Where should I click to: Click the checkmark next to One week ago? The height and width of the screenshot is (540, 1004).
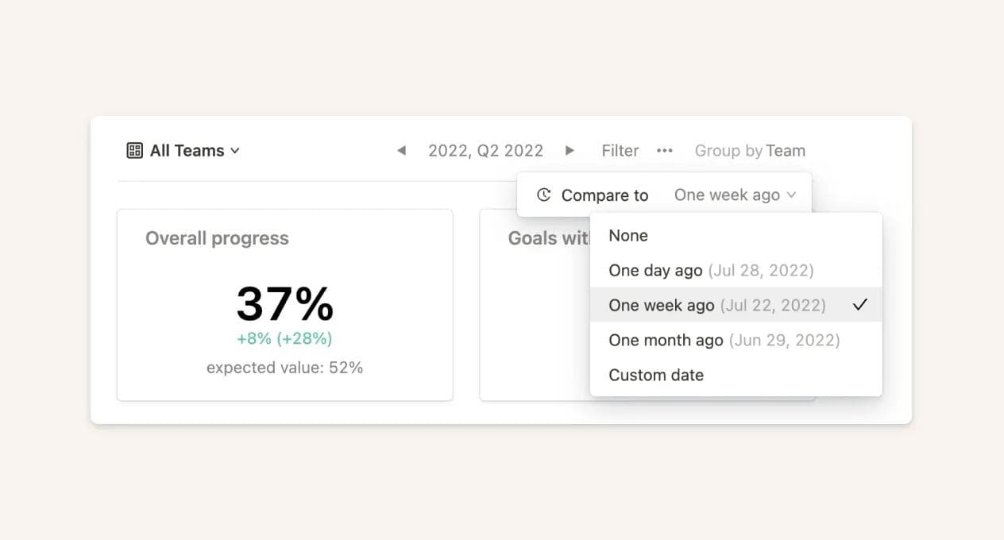860,304
